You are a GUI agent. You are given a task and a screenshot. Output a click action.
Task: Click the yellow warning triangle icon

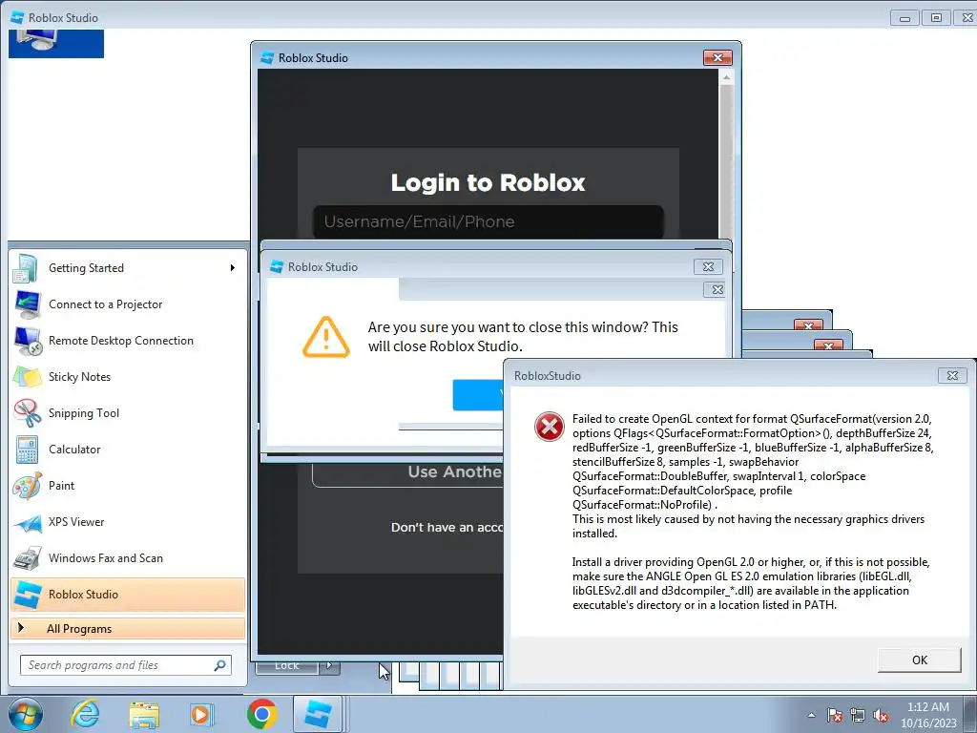click(x=326, y=337)
